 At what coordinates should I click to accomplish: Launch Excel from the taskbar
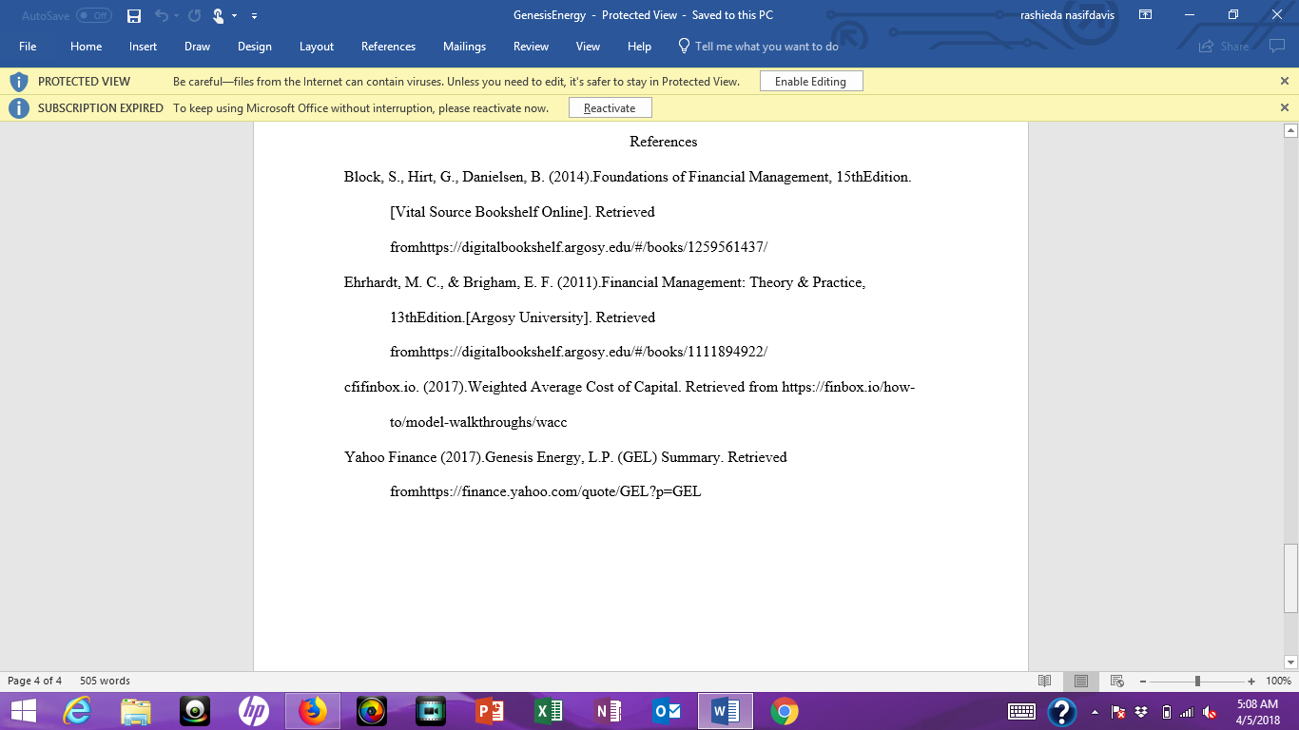(x=548, y=711)
